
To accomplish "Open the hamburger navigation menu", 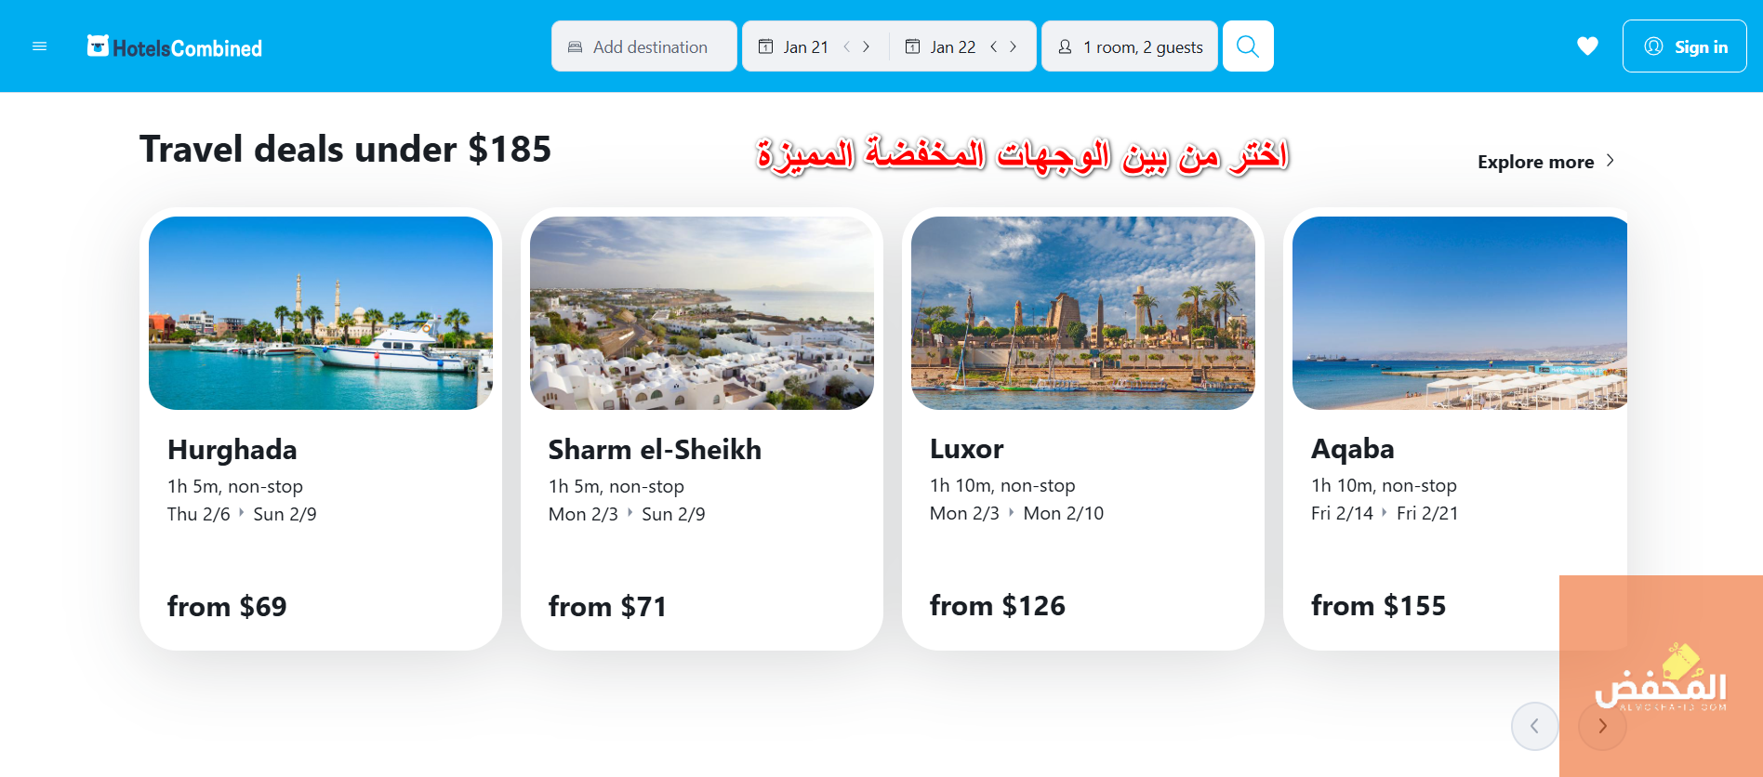I will [x=39, y=46].
